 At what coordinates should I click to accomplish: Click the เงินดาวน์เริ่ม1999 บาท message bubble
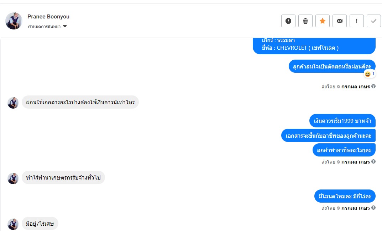(x=342, y=121)
